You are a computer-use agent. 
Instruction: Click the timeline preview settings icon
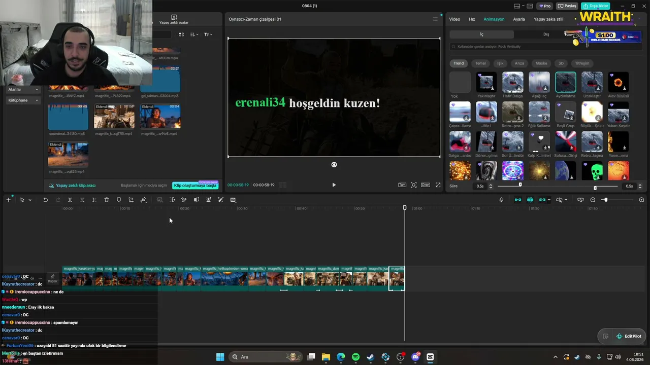[x=580, y=200]
